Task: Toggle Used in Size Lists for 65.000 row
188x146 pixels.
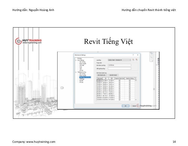Action: 119,92
